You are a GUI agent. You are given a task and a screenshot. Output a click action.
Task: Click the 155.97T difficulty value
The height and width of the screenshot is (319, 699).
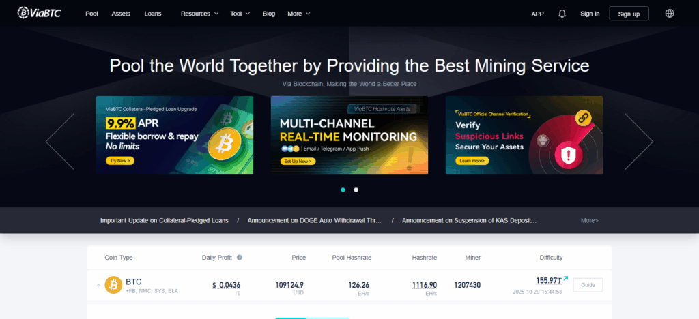tap(548, 281)
